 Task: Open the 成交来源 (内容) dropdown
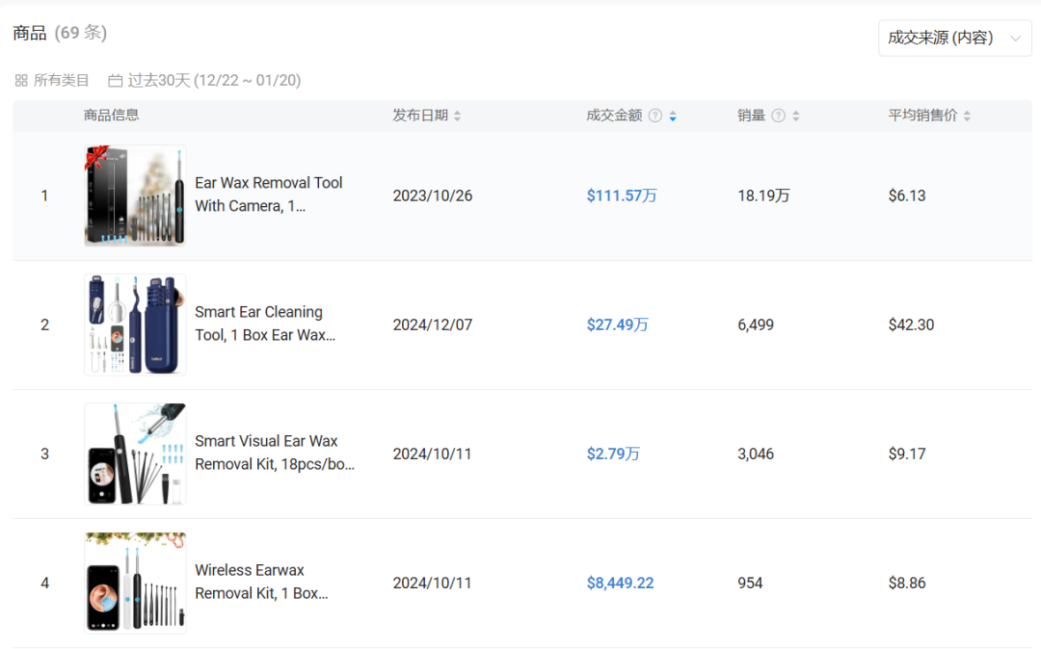pyautogui.click(x=954, y=38)
